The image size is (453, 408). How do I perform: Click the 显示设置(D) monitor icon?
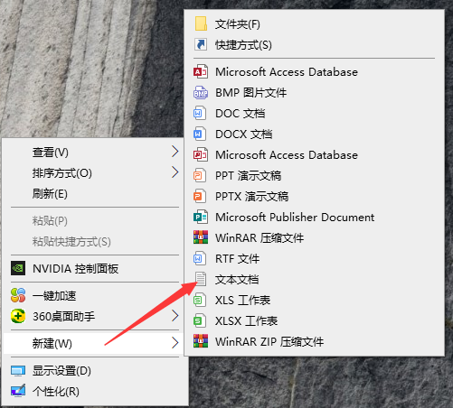click(18, 371)
